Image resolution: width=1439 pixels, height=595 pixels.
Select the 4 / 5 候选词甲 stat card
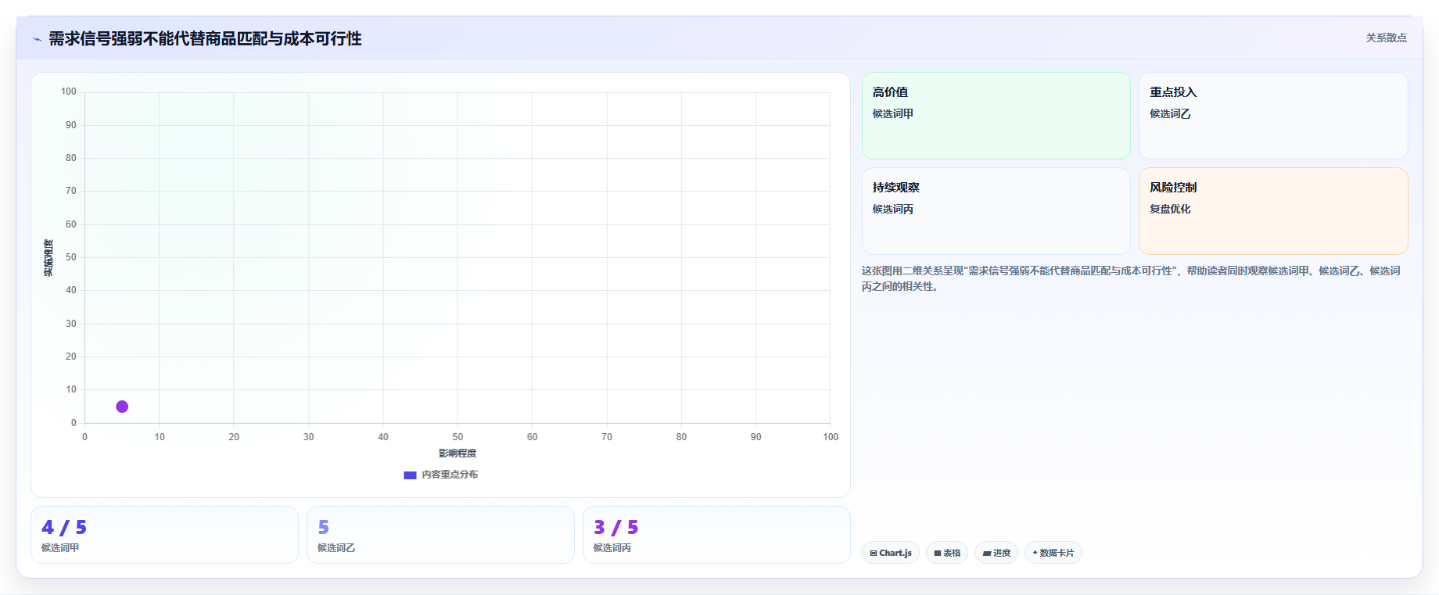click(x=164, y=535)
